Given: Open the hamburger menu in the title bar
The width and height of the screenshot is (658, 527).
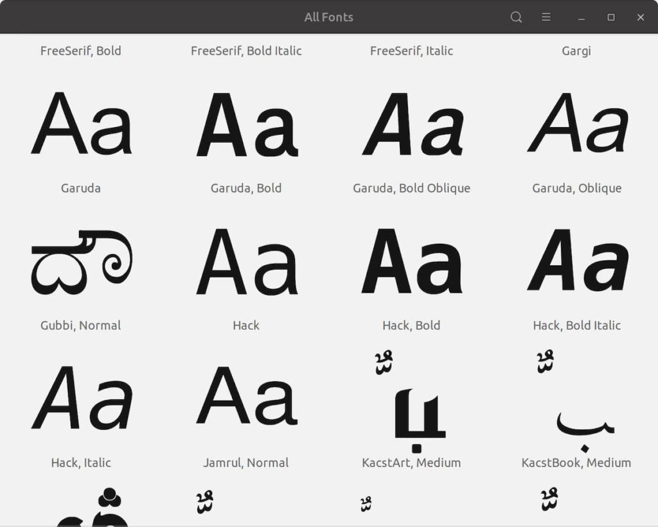Looking at the screenshot, I should (x=546, y=17).
